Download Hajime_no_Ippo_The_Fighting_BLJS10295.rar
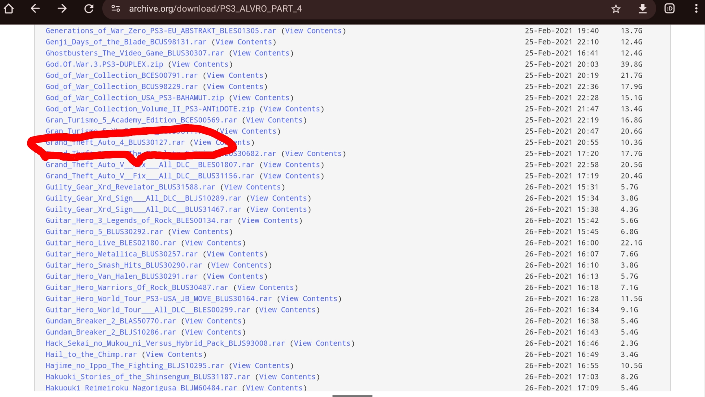The height and width of the screenshot is (397, 705). [x=135, y=366]
